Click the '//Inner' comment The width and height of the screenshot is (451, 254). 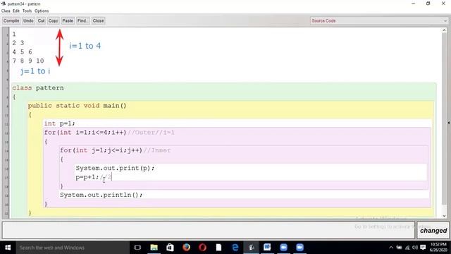pos(157,150)
